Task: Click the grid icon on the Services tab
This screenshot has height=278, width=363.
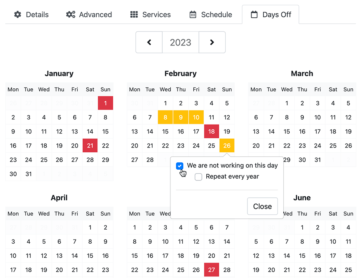Action: (x=133, y=14)
